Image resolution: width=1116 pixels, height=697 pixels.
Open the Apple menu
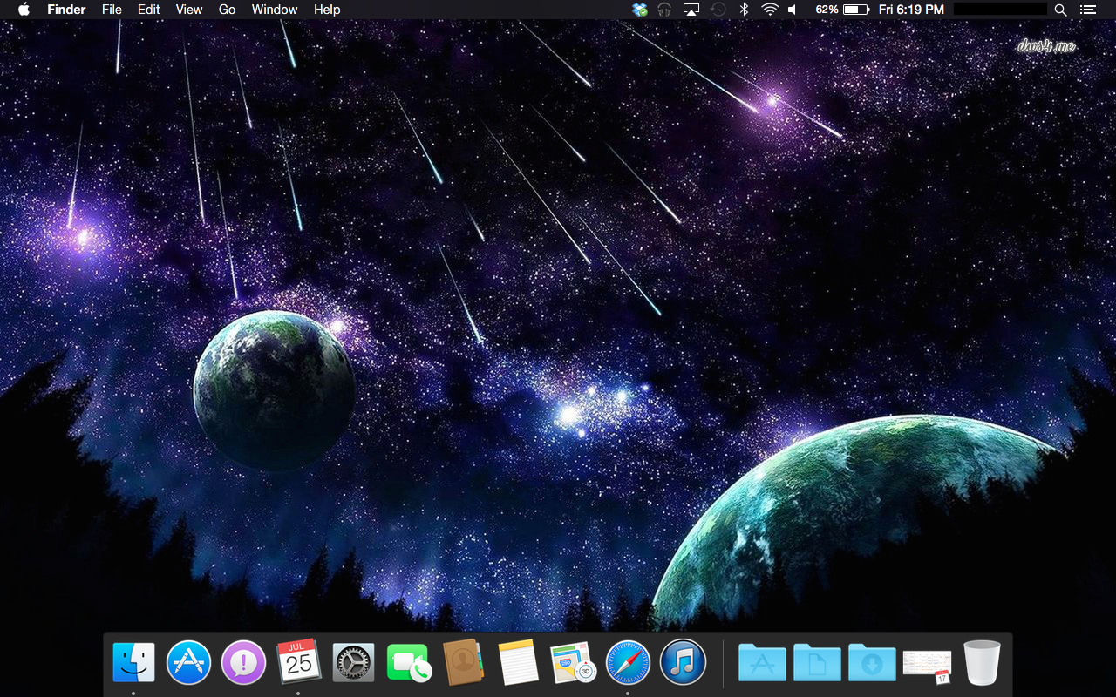tap(24, 10)
